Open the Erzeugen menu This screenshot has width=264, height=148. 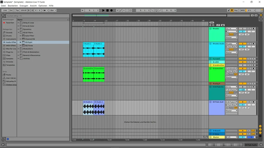[x=24, y=6]
